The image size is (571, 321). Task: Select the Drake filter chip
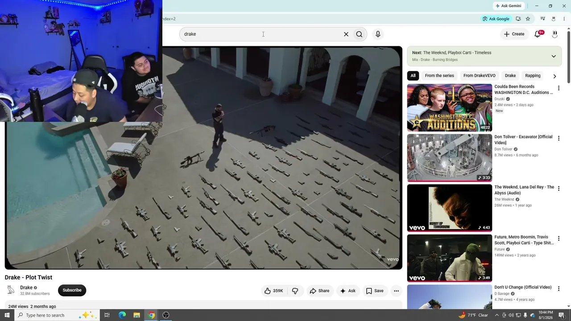click(510, 76)
